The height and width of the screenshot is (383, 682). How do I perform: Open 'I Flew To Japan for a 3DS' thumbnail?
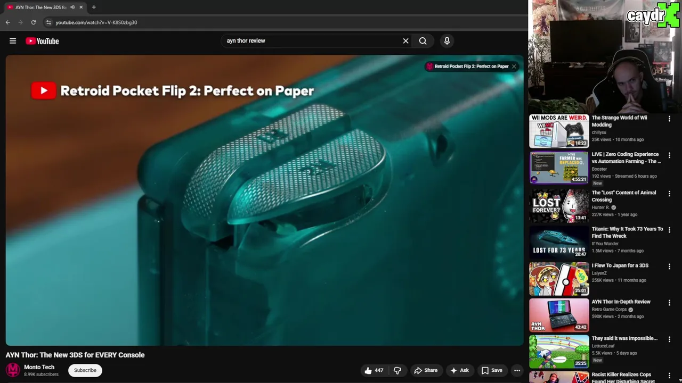point(559,279)
